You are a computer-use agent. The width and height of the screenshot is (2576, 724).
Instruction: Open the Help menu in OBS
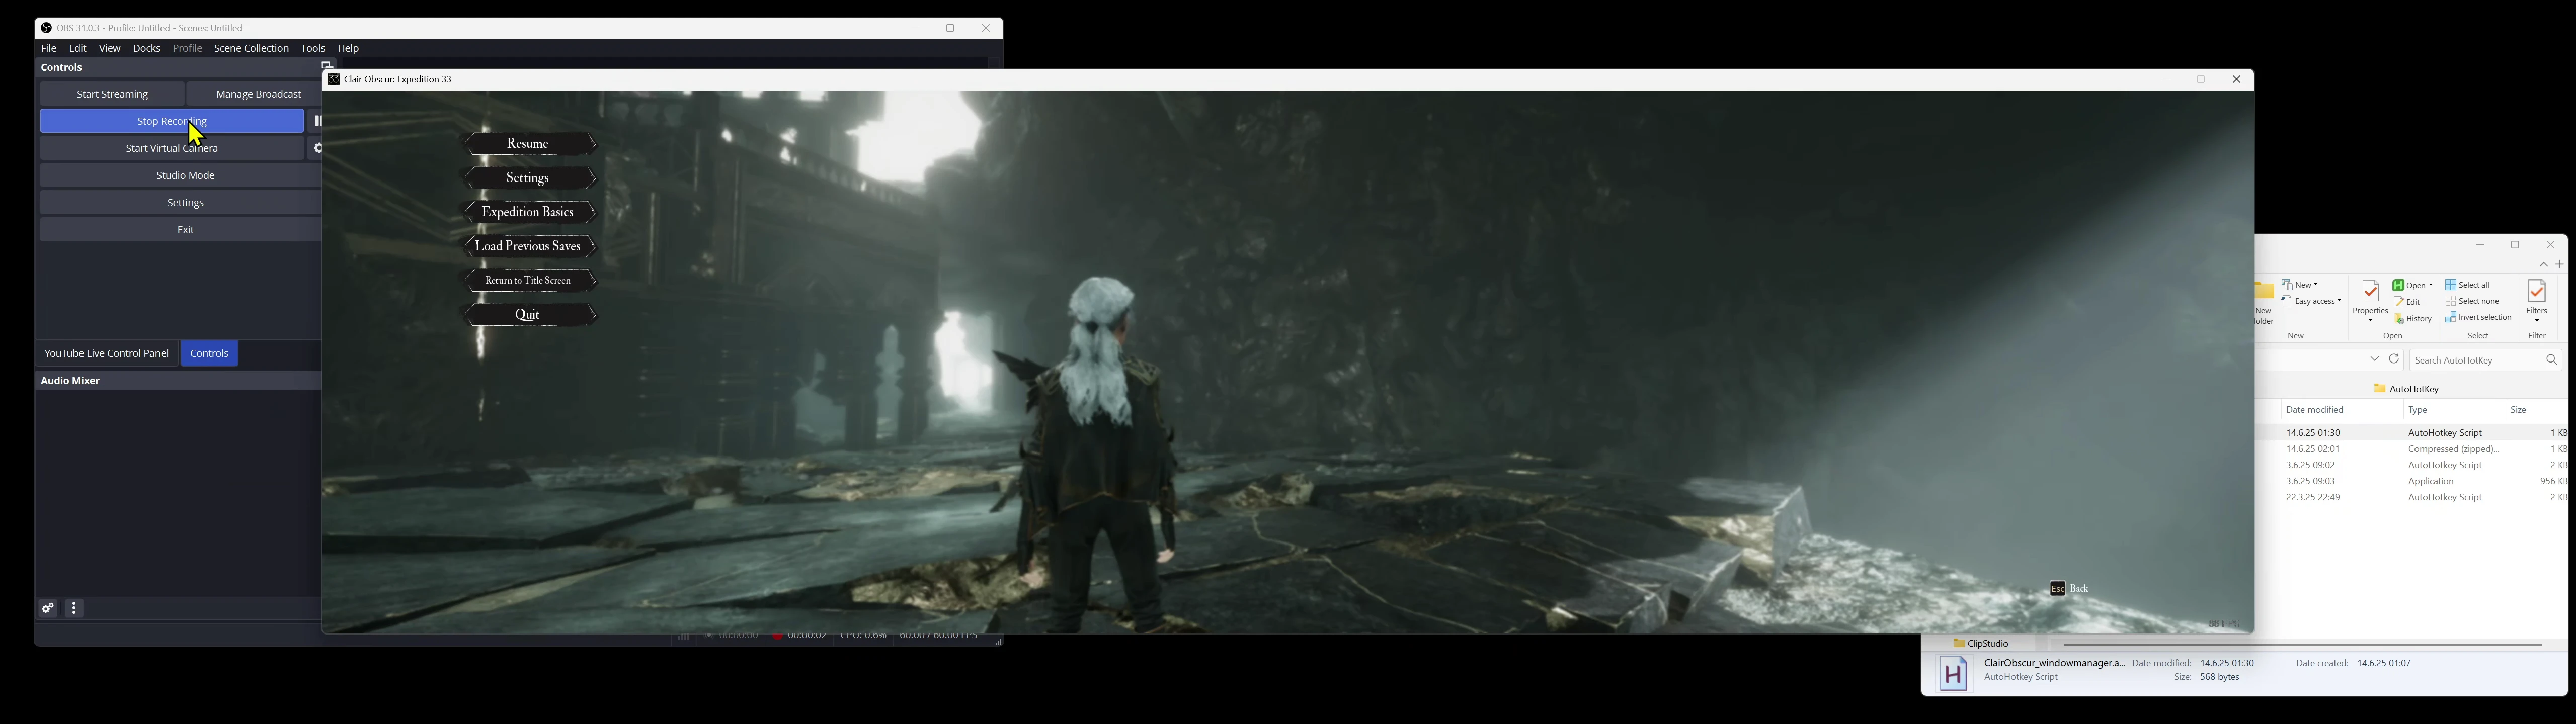[348, 48]
